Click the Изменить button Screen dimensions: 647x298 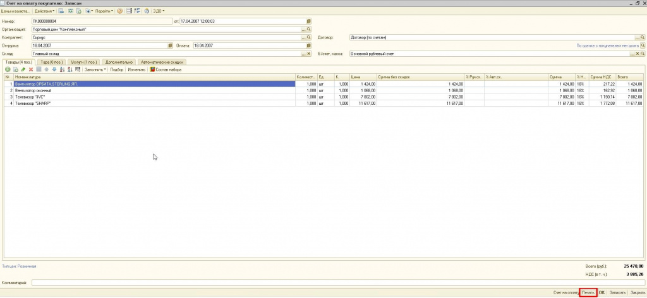136,69
